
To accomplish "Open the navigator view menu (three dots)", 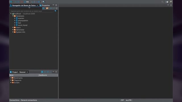I will coord(57,8).
